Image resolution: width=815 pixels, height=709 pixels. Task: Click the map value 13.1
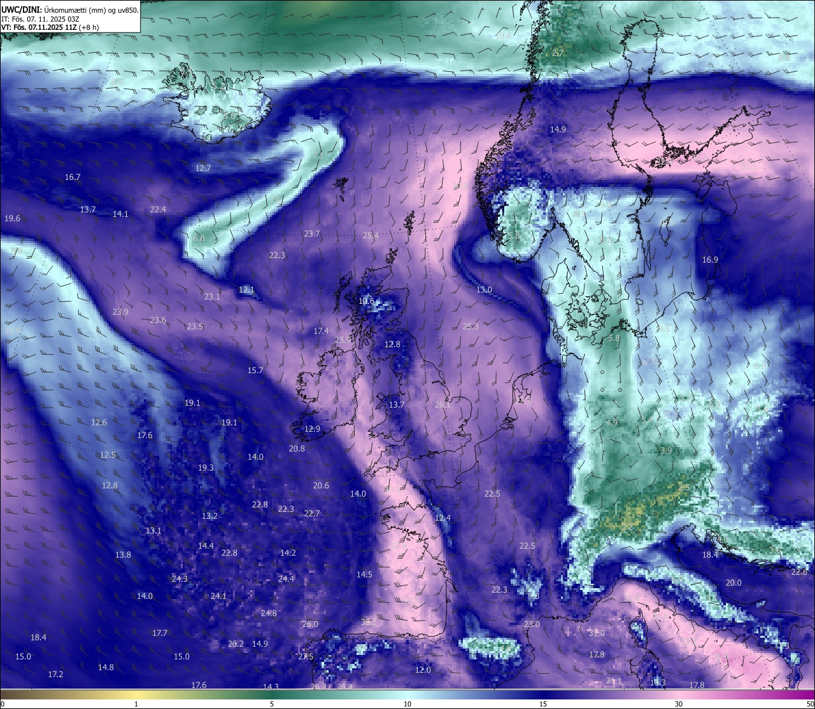153,530
